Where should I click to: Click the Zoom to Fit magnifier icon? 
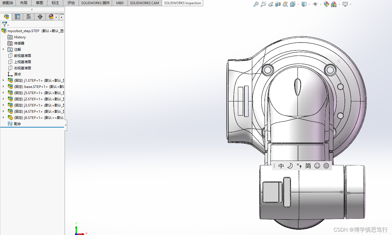pos(256,4)
